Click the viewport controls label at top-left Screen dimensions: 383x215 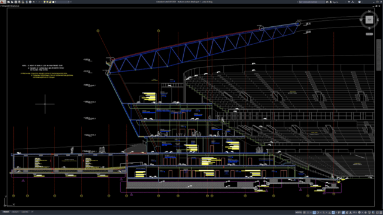(10, 6)
